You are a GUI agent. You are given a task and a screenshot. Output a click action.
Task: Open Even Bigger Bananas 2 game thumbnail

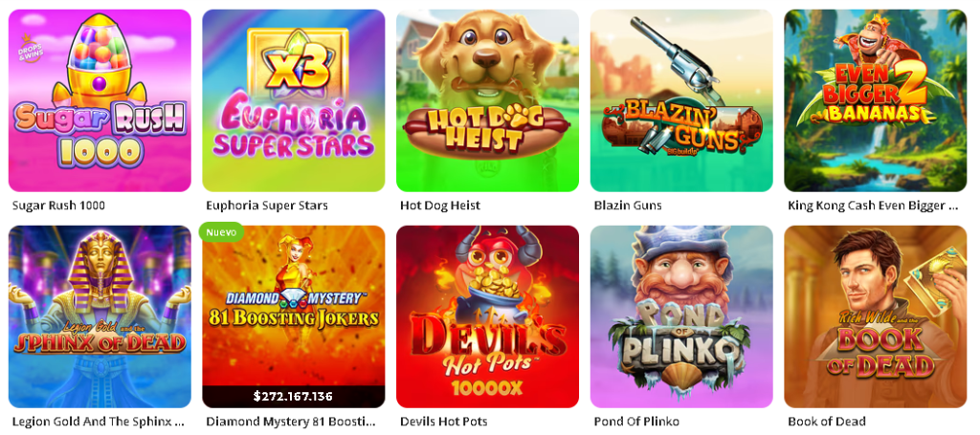[x=876, y=100]
